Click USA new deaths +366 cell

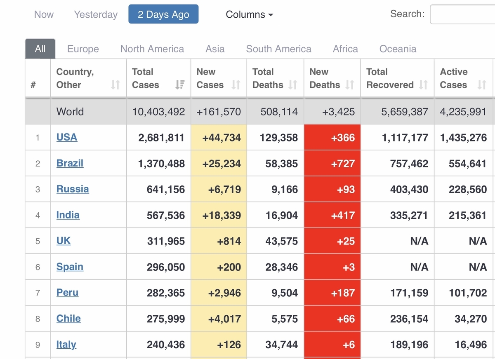[x=332, y=138]
